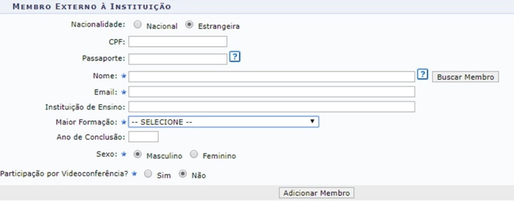The image size is (514, 201).
Task: Select Estrangeira nationality option
Action: tap(190, 25)
